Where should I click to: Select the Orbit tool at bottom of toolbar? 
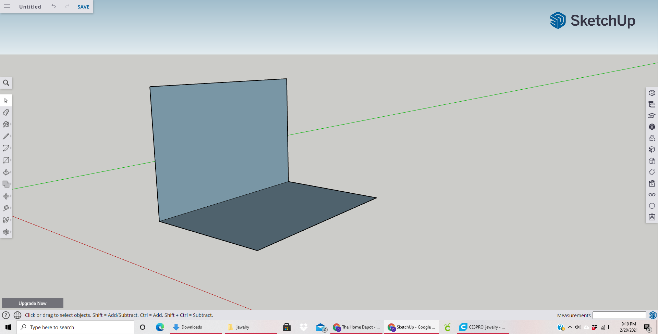[x=6, y=232]
